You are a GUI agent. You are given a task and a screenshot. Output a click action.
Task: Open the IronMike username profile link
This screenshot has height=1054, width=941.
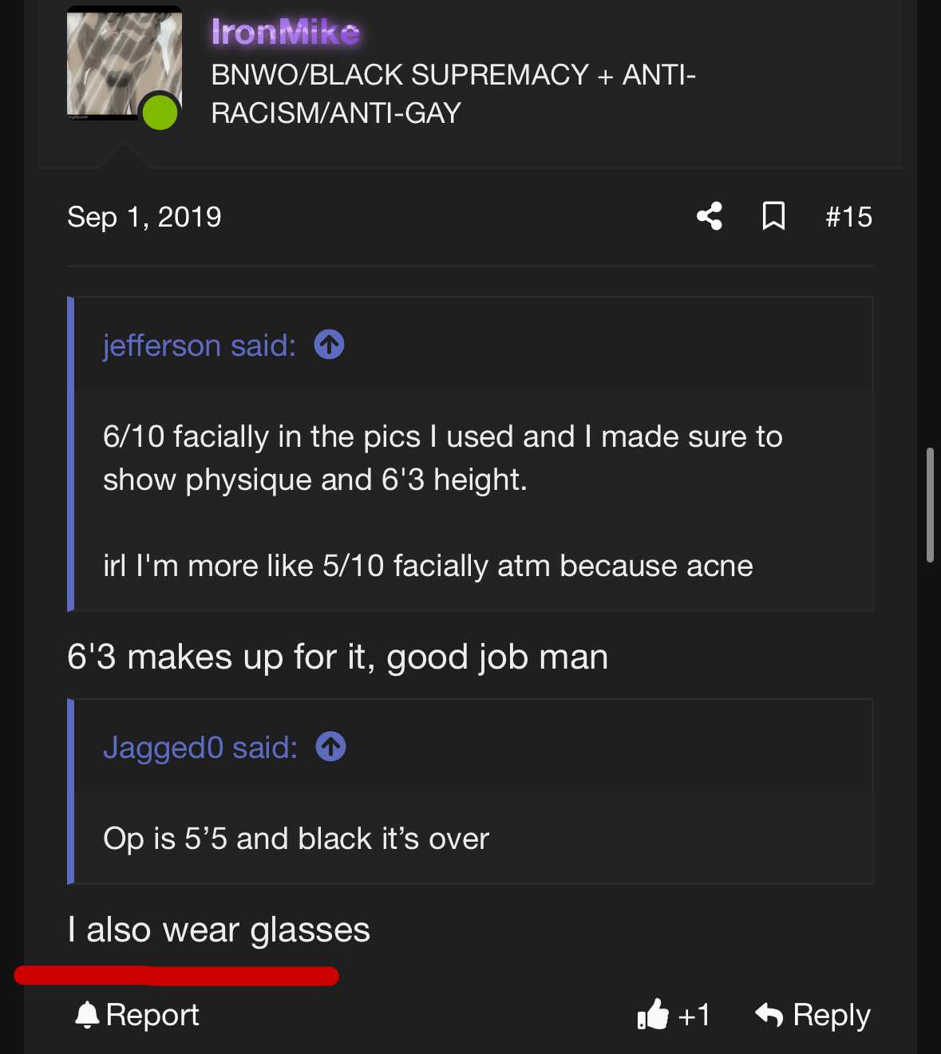[285, 32]
